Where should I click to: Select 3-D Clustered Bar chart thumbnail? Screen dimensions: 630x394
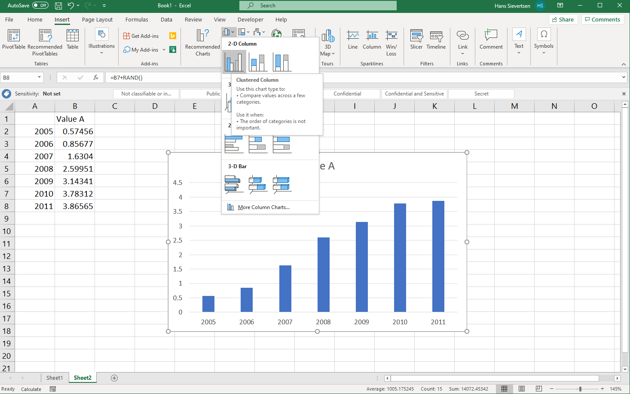click(x=234, y=184)
